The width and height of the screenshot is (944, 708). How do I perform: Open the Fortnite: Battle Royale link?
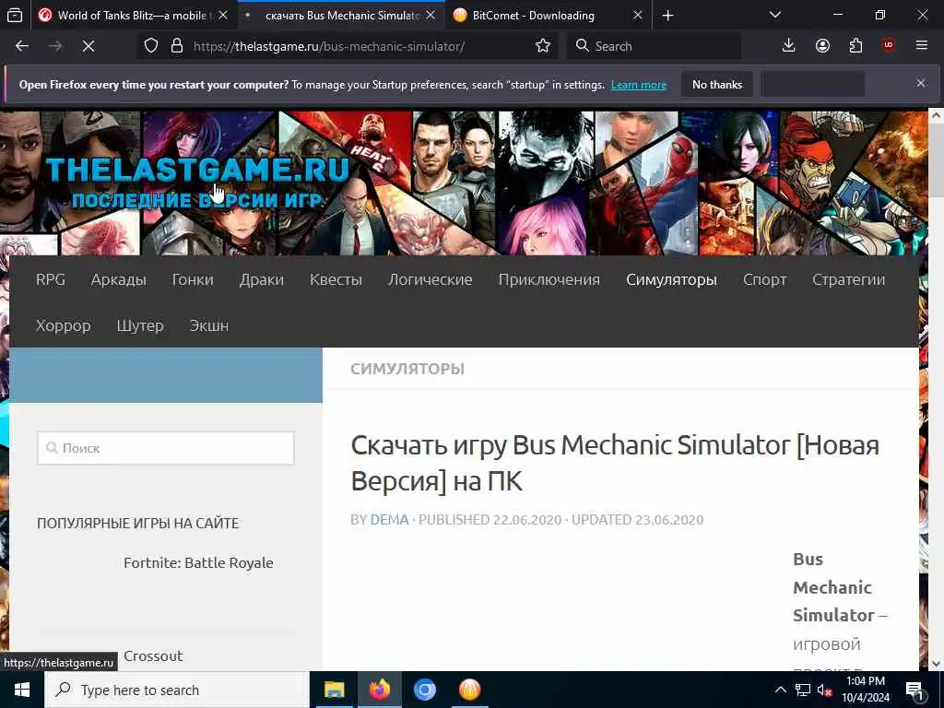pos(198,563)
